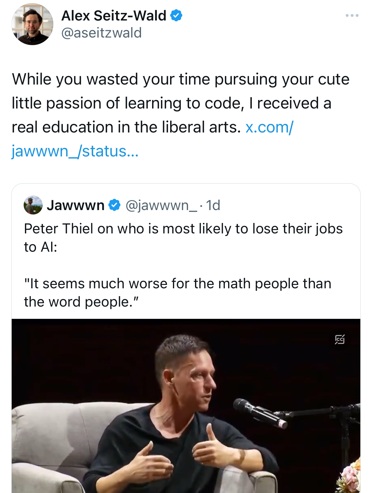Click Jawwwn's blue verified badge
This screenshot has width=372, height=493.
pyautogui.click(x=114, y=205)
